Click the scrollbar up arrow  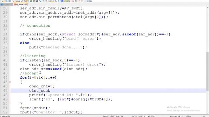point(208,7)
